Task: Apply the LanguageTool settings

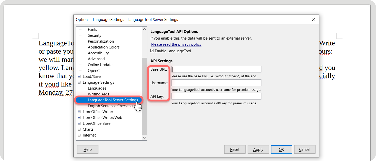Action: coord(258,150)
